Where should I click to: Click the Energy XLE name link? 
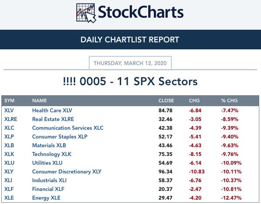(x=46, y=198)
